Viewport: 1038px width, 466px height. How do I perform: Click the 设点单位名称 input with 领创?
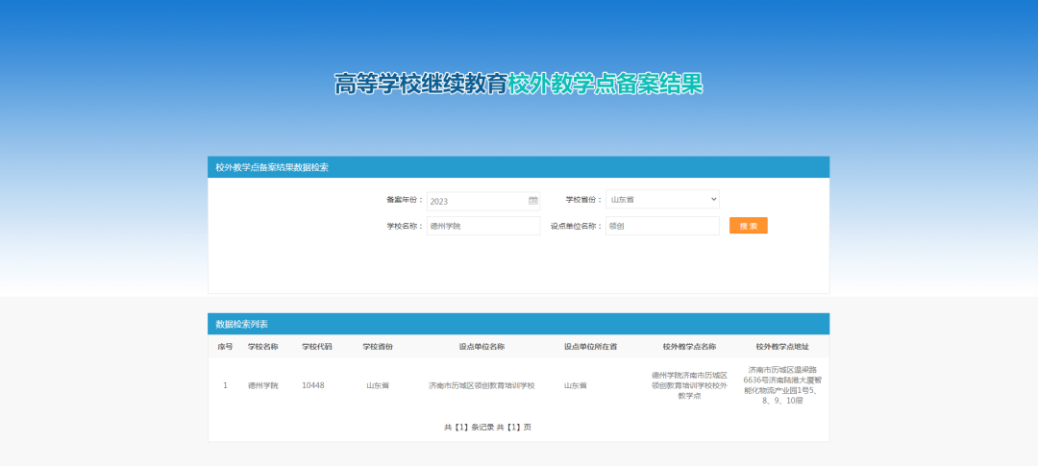coord(662,226)
